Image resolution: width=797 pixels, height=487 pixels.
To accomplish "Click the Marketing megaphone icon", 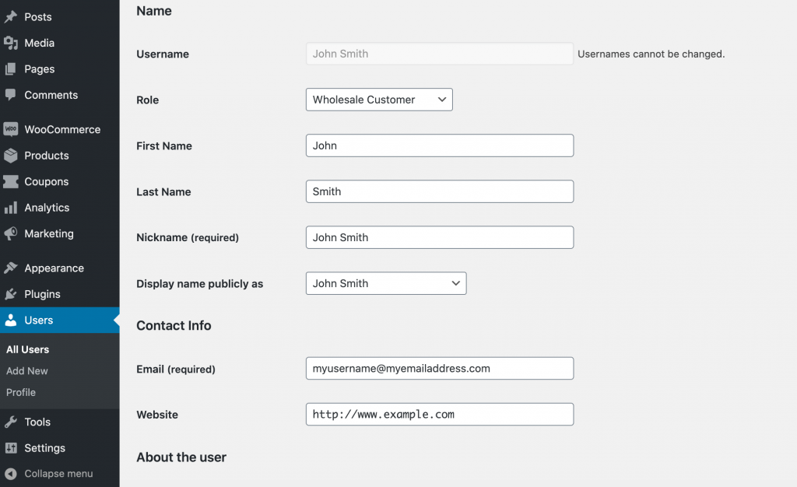I will tap(11, 233).
